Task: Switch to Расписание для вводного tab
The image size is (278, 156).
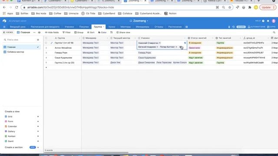Action: click(x=45, y=27)
